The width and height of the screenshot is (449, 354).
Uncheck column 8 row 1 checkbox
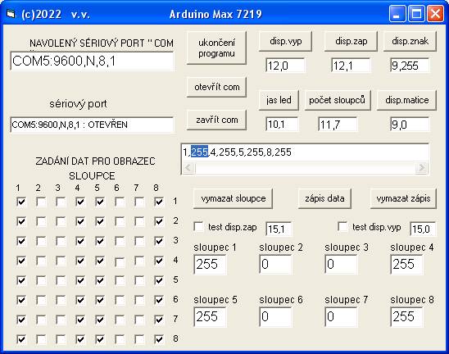pos(159,202)
